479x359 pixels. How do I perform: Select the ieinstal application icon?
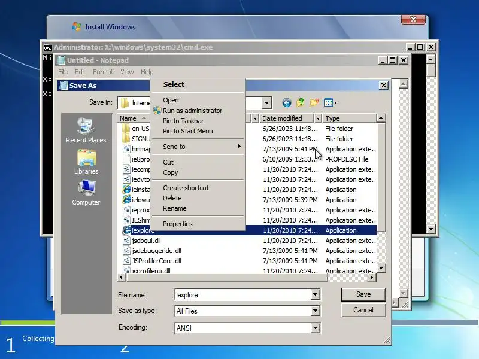tap(126, 190)
